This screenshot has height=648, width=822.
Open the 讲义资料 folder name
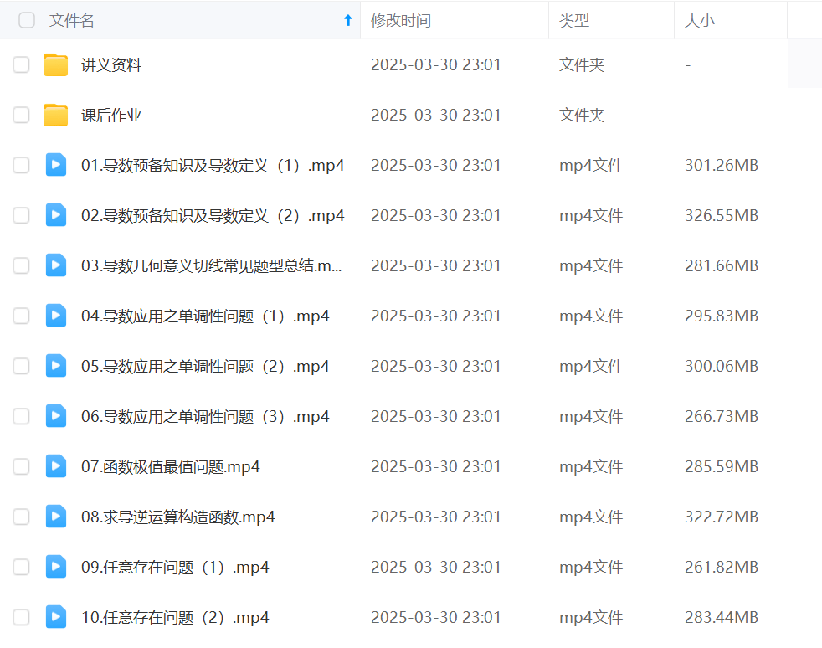111,65
